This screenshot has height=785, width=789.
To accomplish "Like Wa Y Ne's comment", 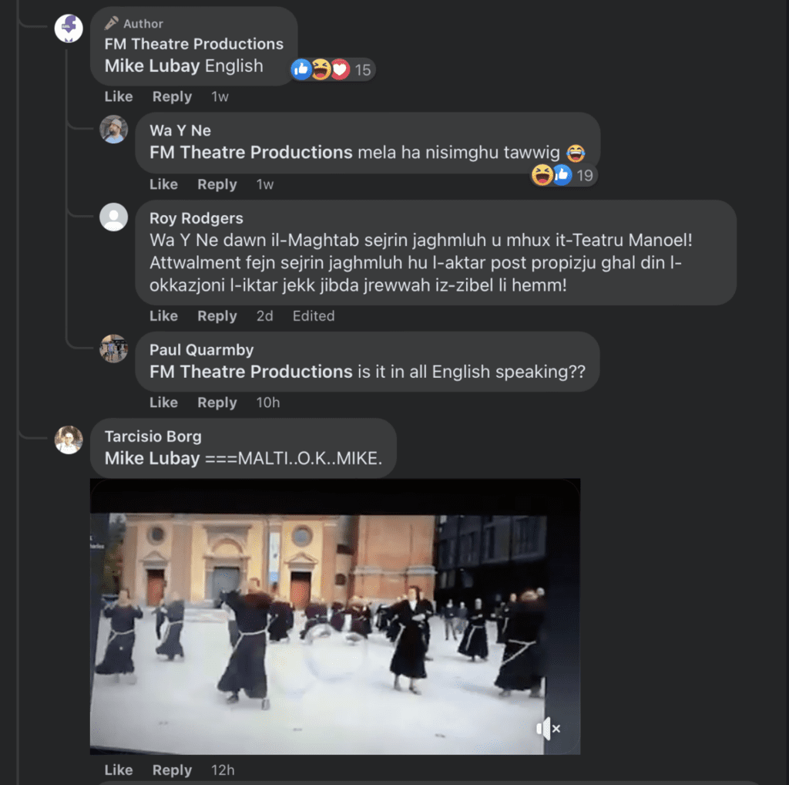I will coord(163,185).
